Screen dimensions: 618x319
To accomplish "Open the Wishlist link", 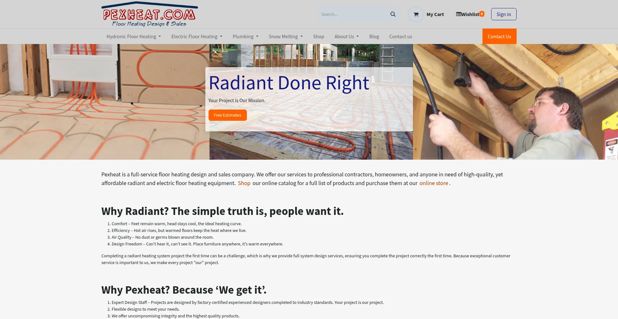I will click(470, 14).
